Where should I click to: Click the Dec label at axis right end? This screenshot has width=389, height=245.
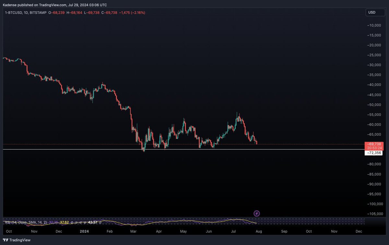359,232
